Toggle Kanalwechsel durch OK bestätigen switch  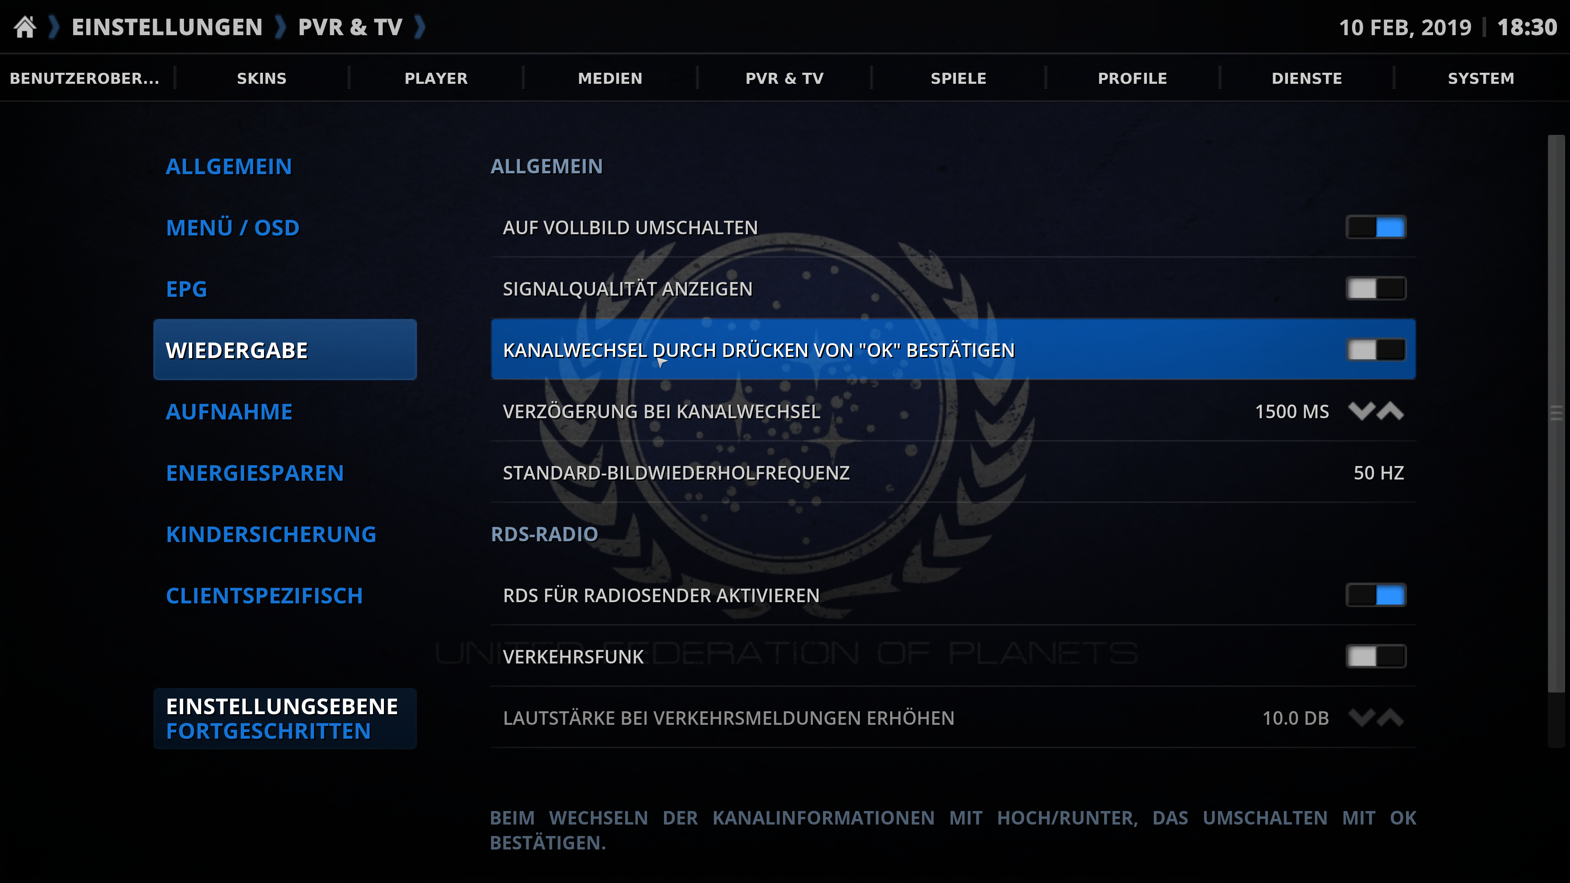(1375, 350)
